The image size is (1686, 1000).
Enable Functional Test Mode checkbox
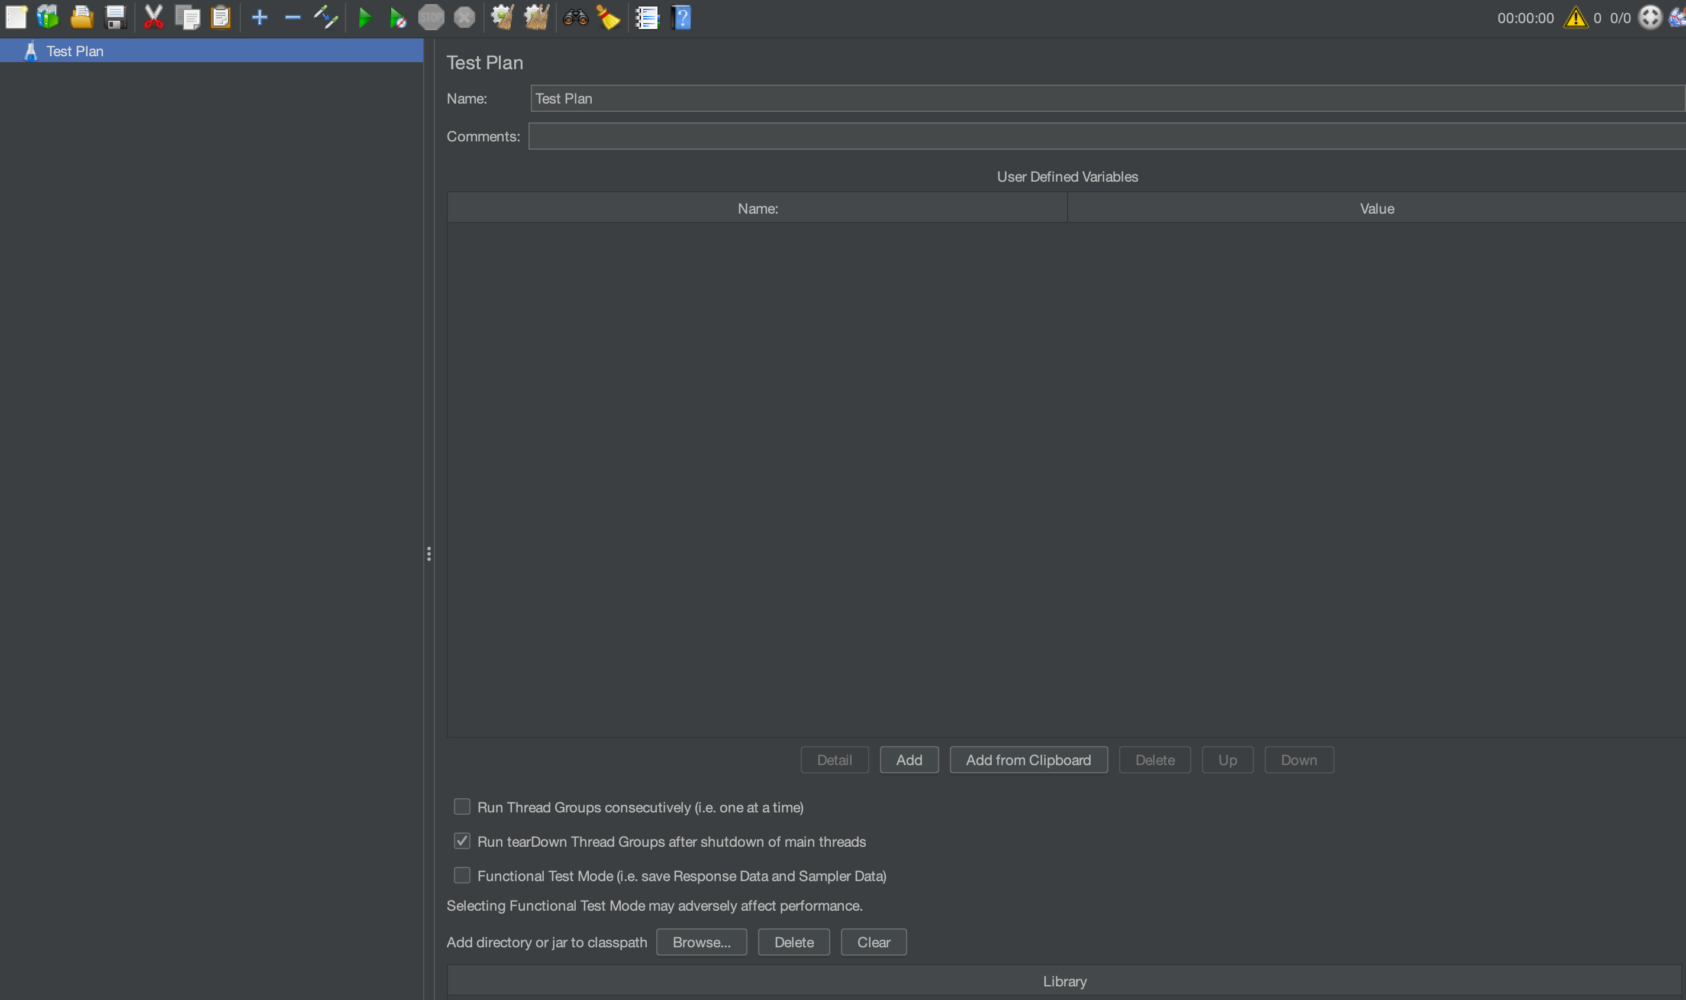[x=462, y=875]
